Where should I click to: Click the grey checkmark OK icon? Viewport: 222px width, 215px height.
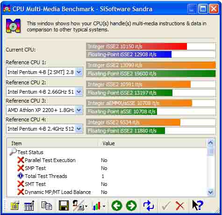coord(166,206)
